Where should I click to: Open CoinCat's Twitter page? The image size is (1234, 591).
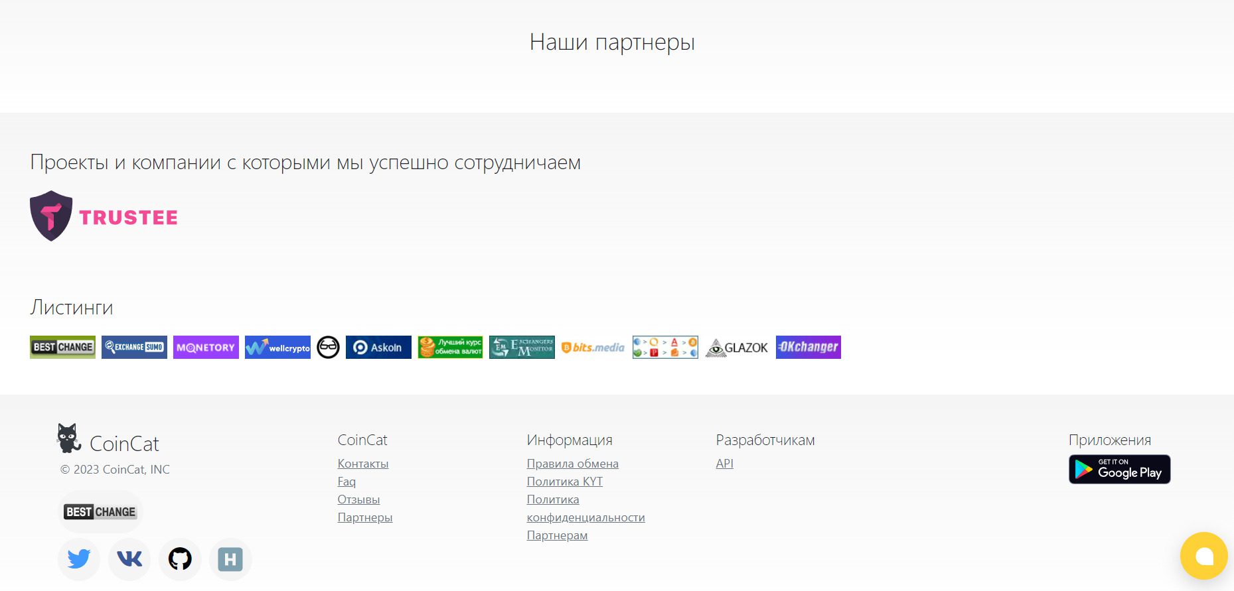click(x=79, y=559)
